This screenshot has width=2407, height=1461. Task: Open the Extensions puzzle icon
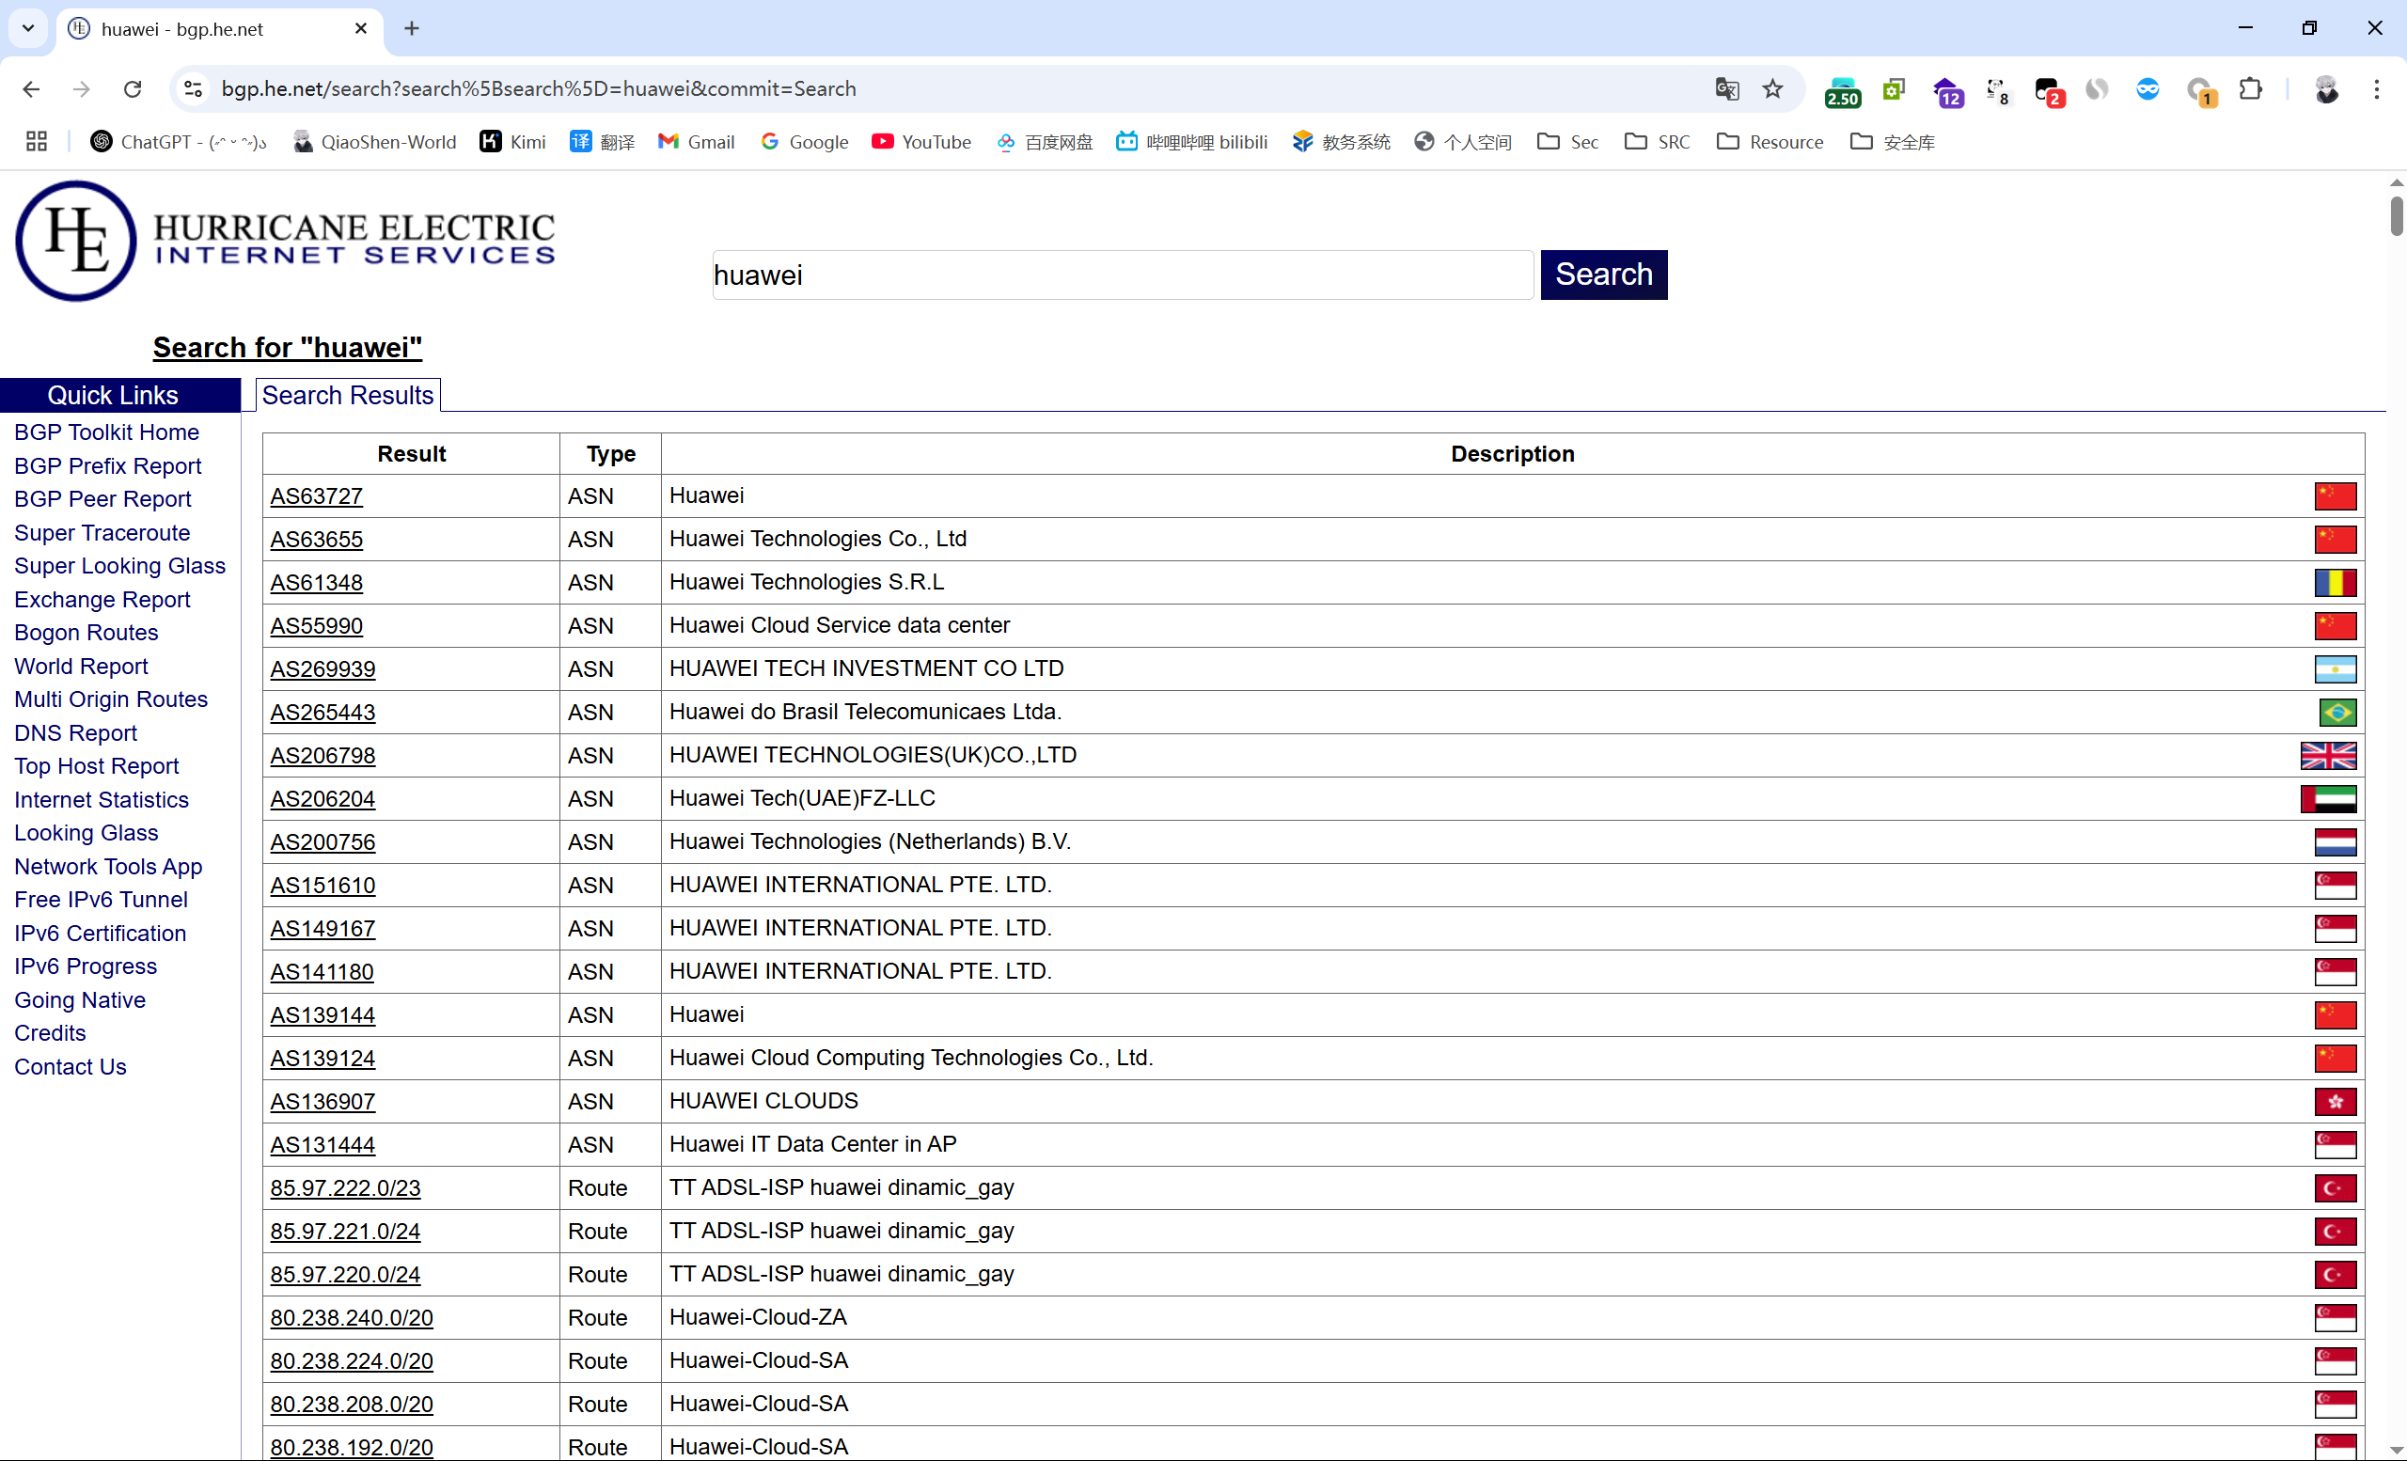pos(2250,89)
